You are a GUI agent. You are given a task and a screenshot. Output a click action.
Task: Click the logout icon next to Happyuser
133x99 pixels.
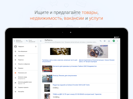tap(36, 46)
